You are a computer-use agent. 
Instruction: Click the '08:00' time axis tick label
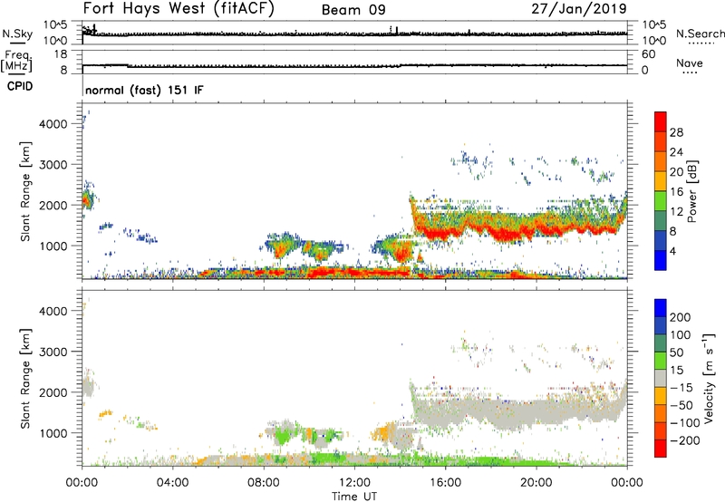tap(264, 483)
